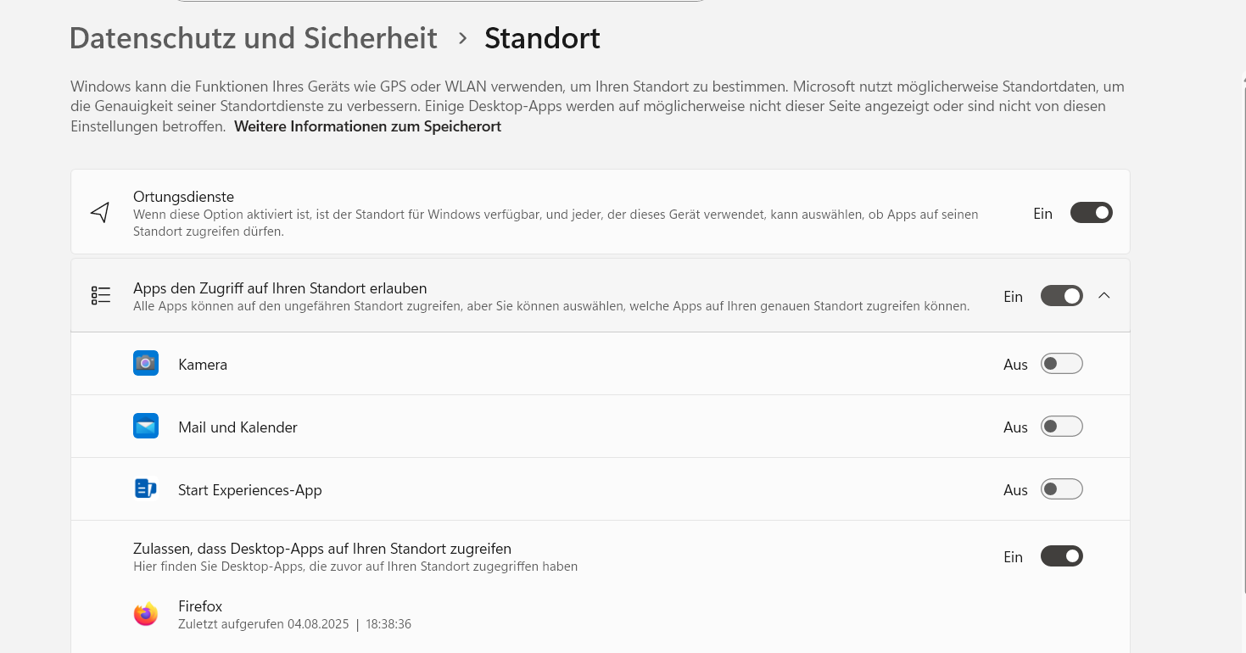Viewport: 1246px width, 653px height.
Task: Switch on Start Experiences-App location toggle
Action: (x=1061, y=489)
